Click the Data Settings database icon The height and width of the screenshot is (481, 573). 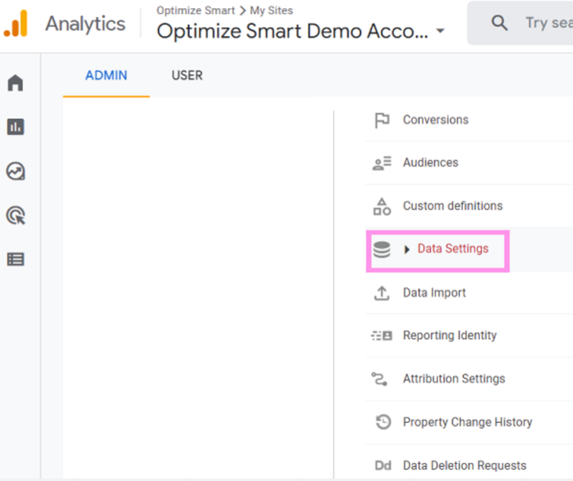382,249
